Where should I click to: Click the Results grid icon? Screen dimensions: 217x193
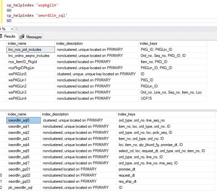pyautogui.click(x=1, y=37)
